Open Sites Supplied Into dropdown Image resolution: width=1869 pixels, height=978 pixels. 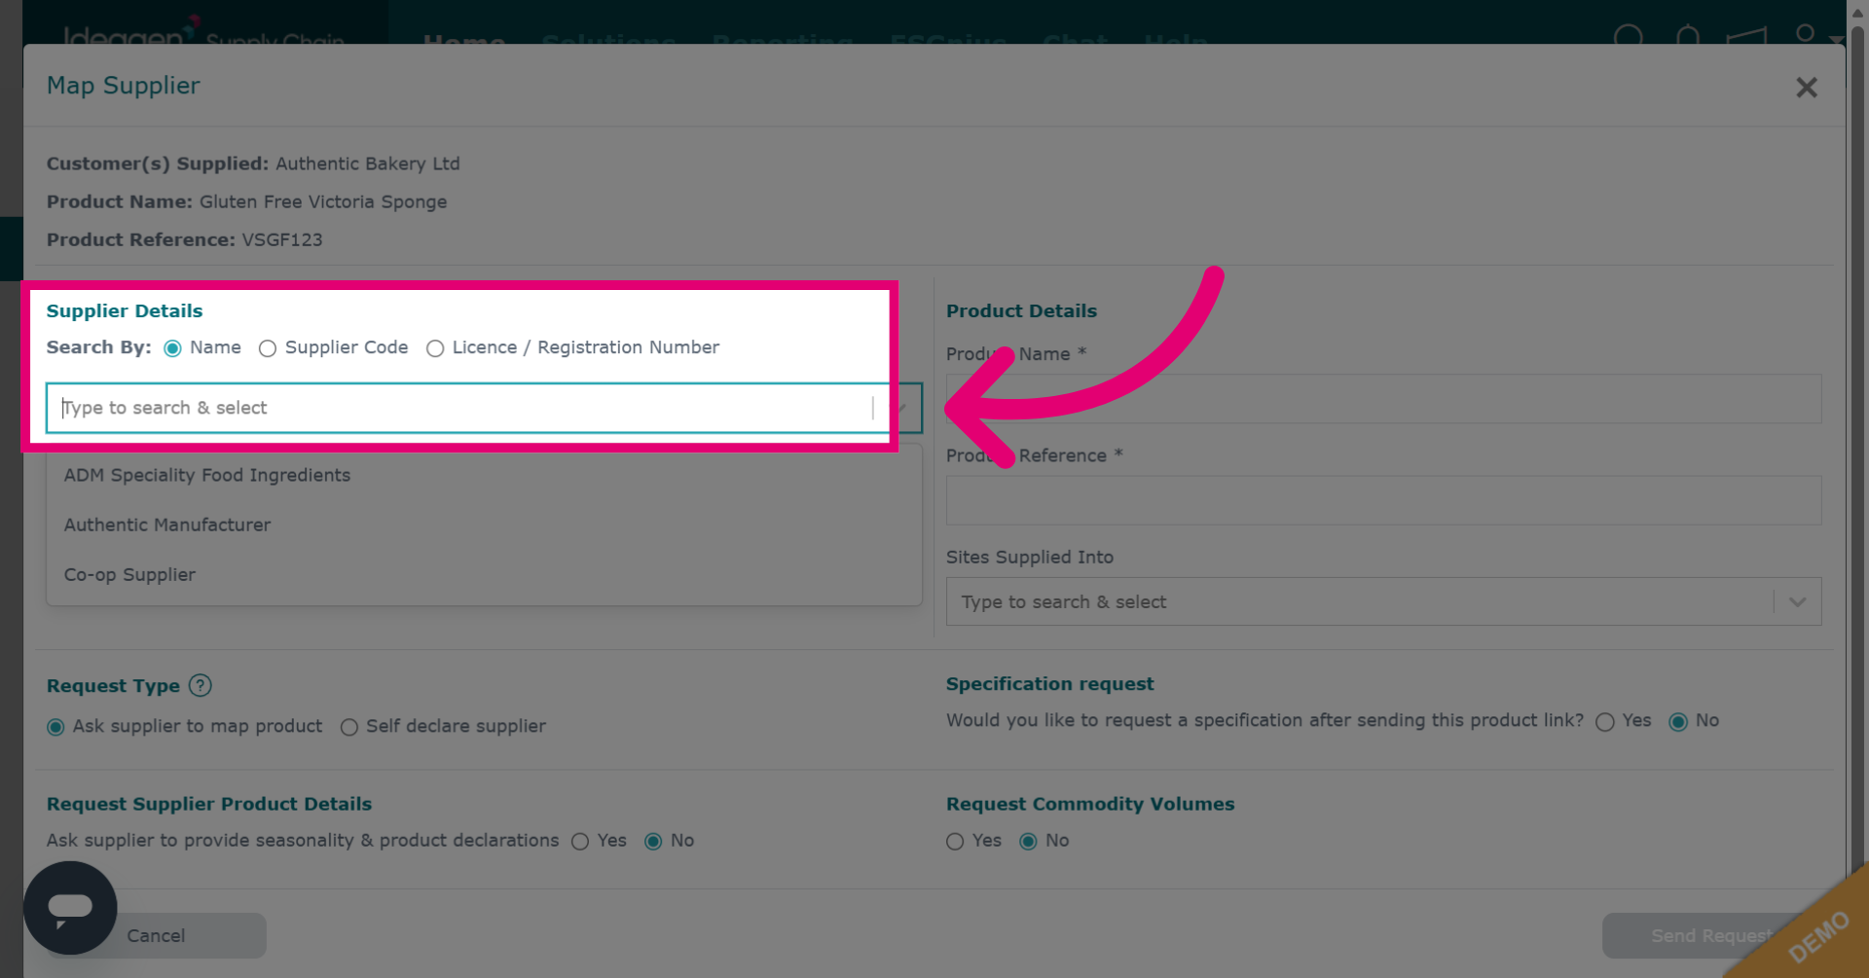click(1383, 602)
